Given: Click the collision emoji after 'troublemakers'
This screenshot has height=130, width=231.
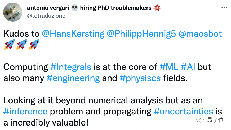Looking at the screenshot, I should [x=157, y=8].
